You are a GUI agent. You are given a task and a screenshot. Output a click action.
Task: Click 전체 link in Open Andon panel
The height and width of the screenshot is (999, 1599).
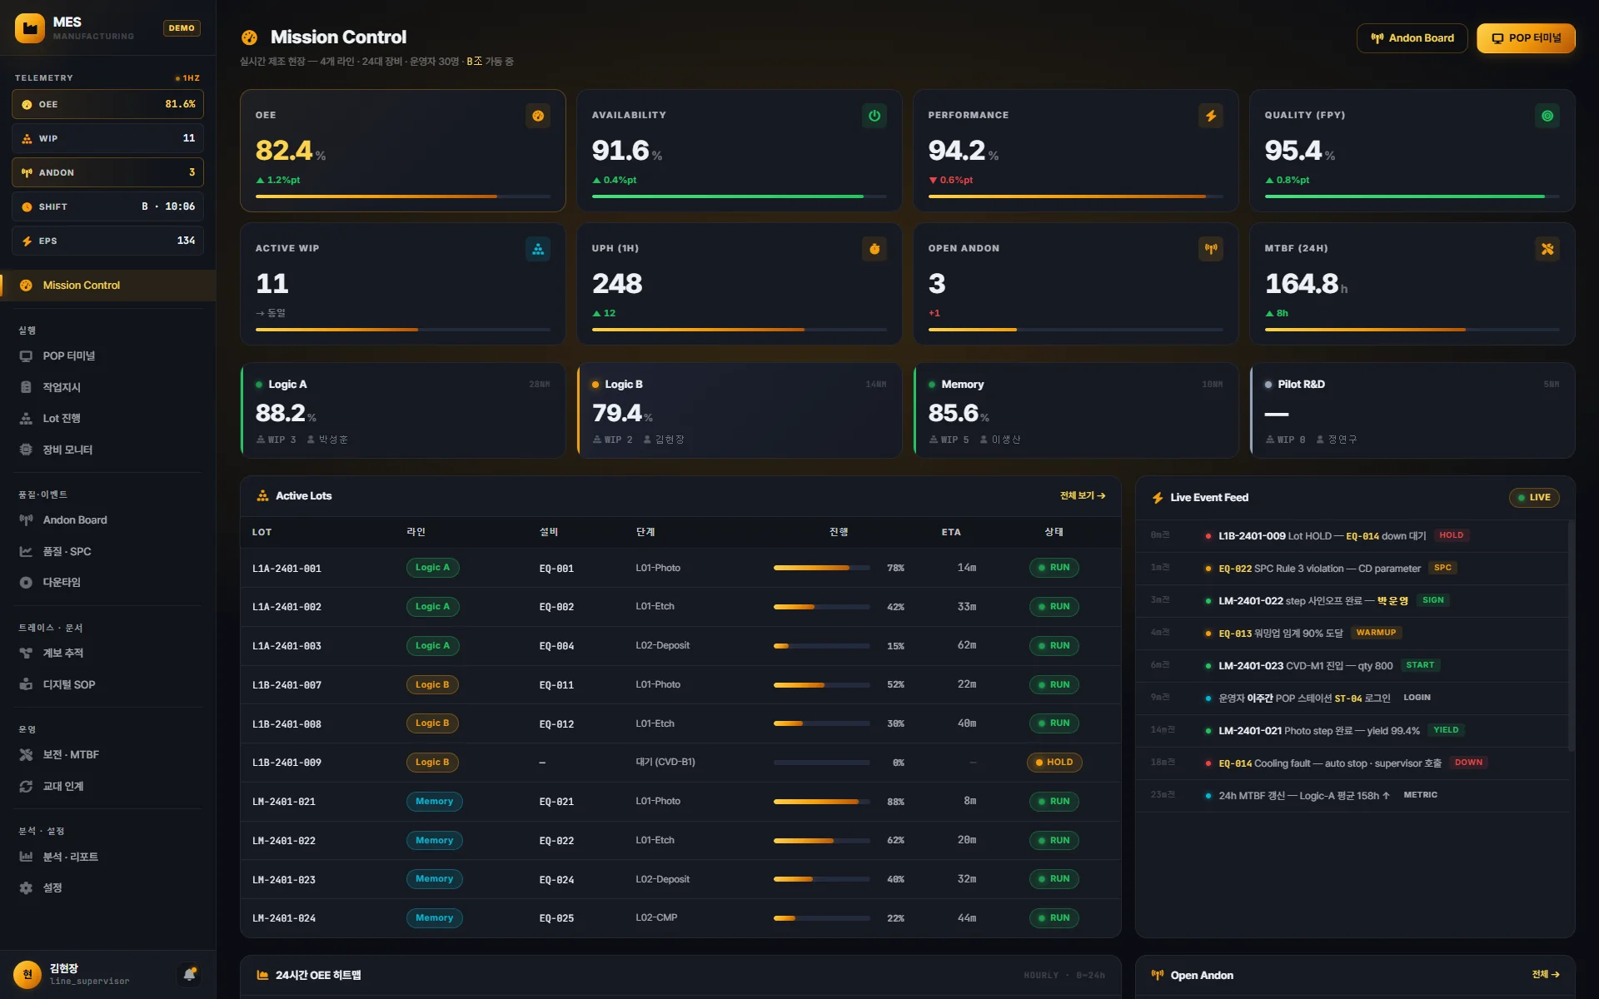1546,975
